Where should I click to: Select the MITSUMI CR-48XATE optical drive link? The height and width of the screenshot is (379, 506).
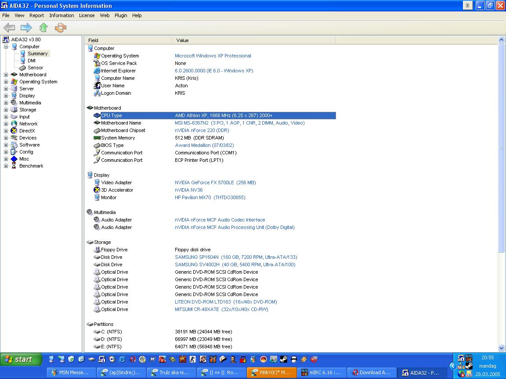pyautogui.click(x=221, y=309)
